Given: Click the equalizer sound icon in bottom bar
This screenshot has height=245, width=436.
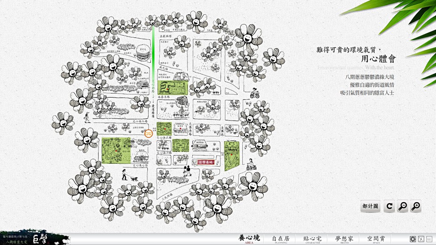Looking at the screenshot, I should [429, 239].
